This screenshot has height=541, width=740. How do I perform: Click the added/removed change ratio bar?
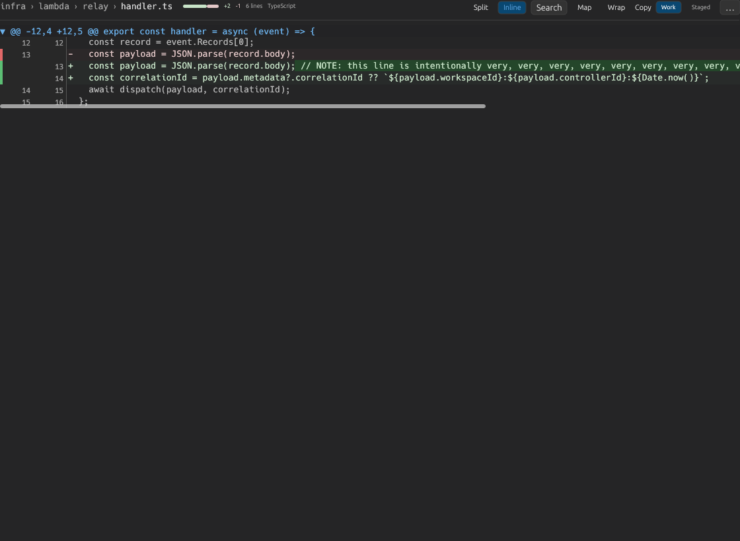[201, 6]
